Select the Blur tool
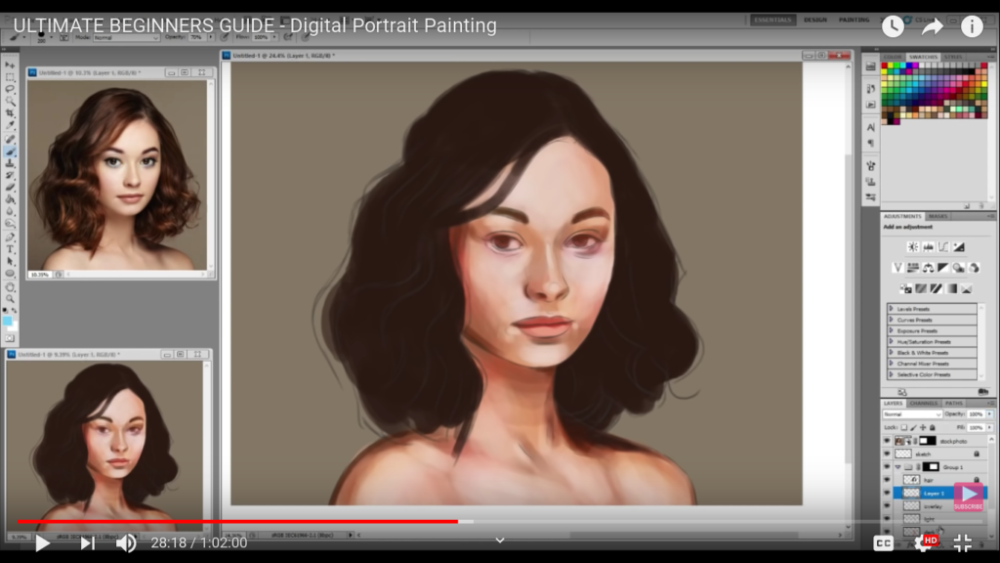Screen dimensions: 1000x563 (10, 211)
